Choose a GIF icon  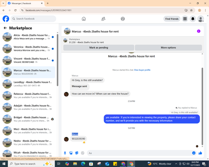(83, 153)
